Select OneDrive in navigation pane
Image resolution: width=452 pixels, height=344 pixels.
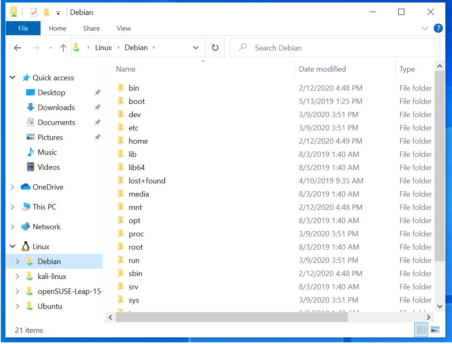coord(48,187)
